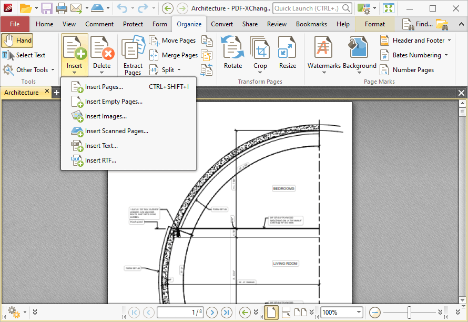The height and width of the screenshot is (322, 468).
Task: Go to previous view with green back arrow in title bar
Action: (167, 8)
